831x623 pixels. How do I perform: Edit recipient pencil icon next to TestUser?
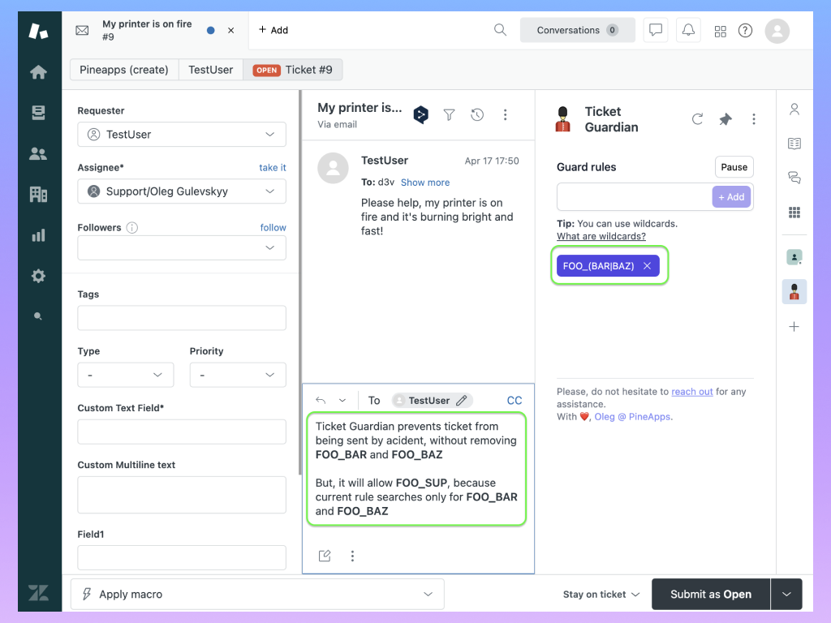click(462, 401)
